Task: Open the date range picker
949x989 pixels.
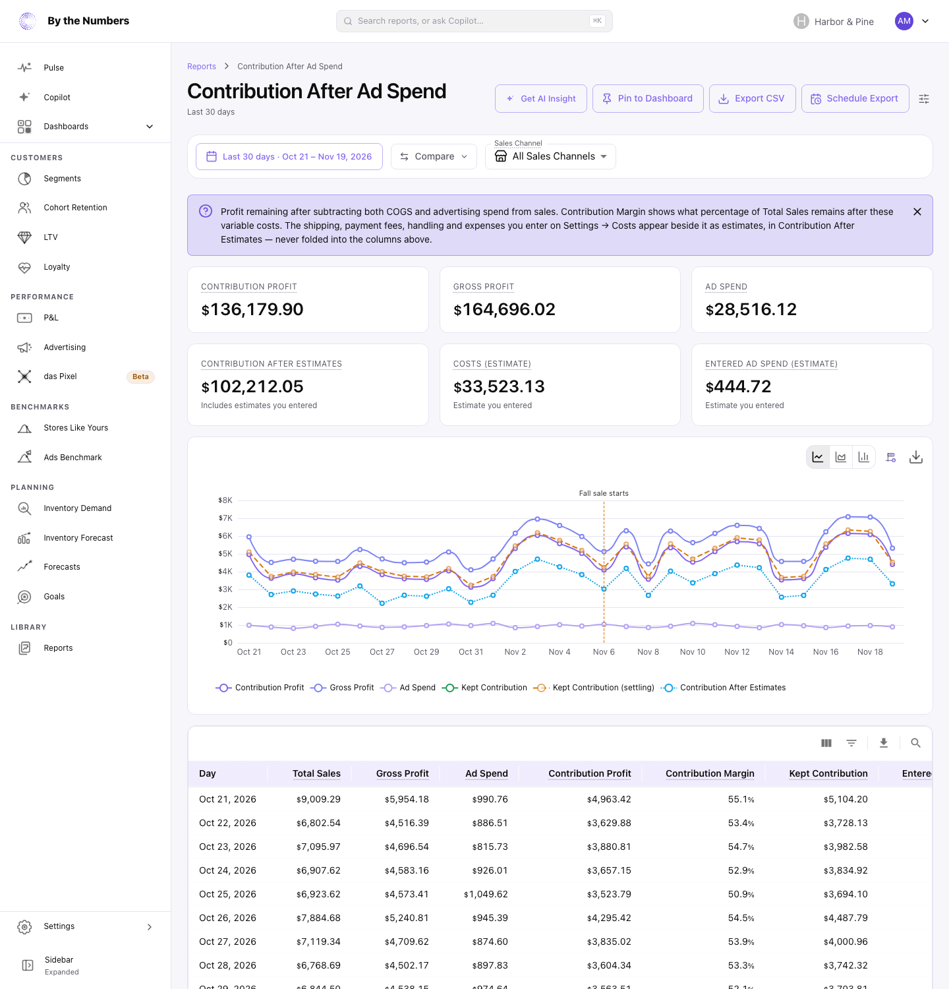Action: (289, 157)
